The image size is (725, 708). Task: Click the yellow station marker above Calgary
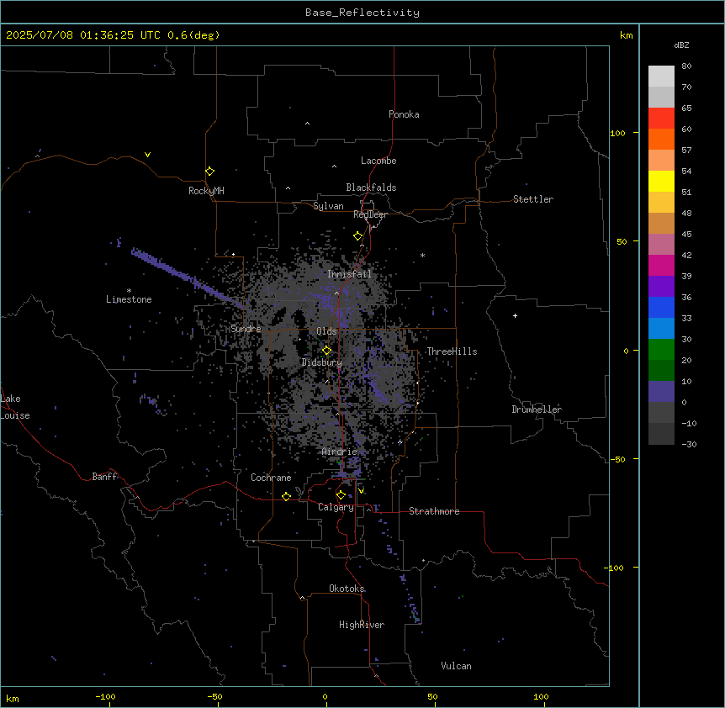point(341,495)
